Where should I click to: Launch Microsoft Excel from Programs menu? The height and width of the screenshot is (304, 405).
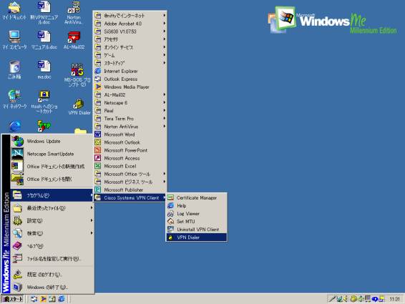130,166
